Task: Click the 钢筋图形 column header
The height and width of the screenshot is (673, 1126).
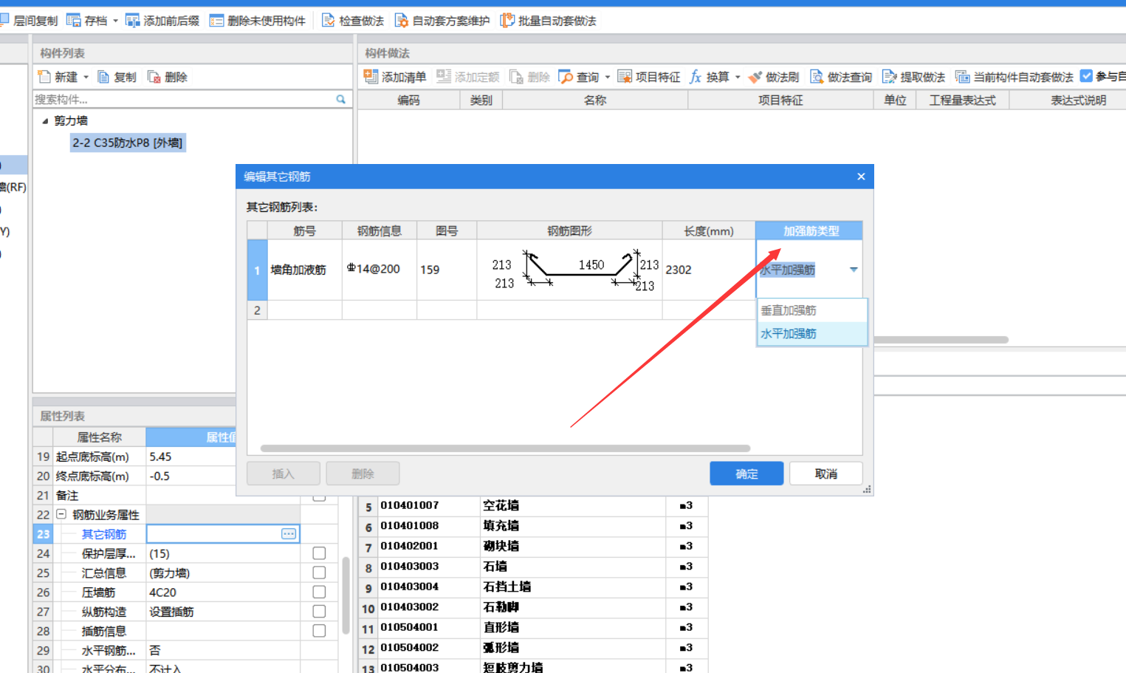Action: (569, 231)
